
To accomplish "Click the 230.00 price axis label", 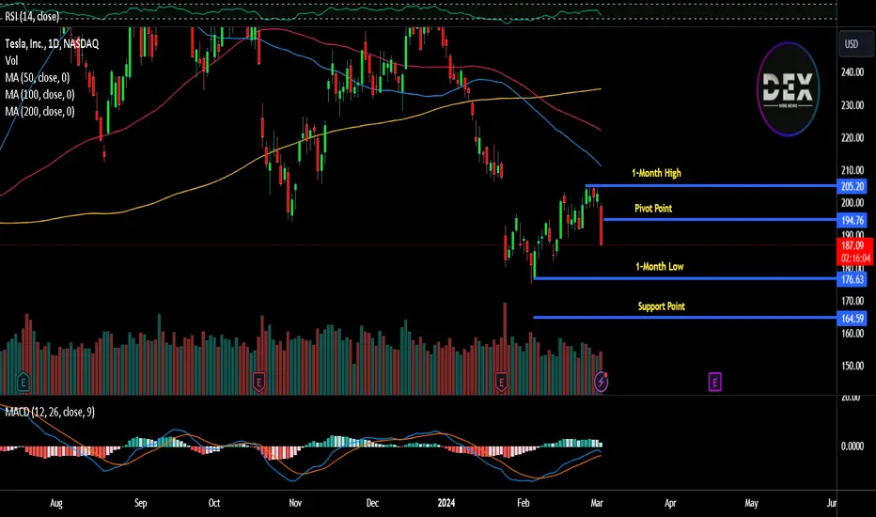I will tap(853, 105).
